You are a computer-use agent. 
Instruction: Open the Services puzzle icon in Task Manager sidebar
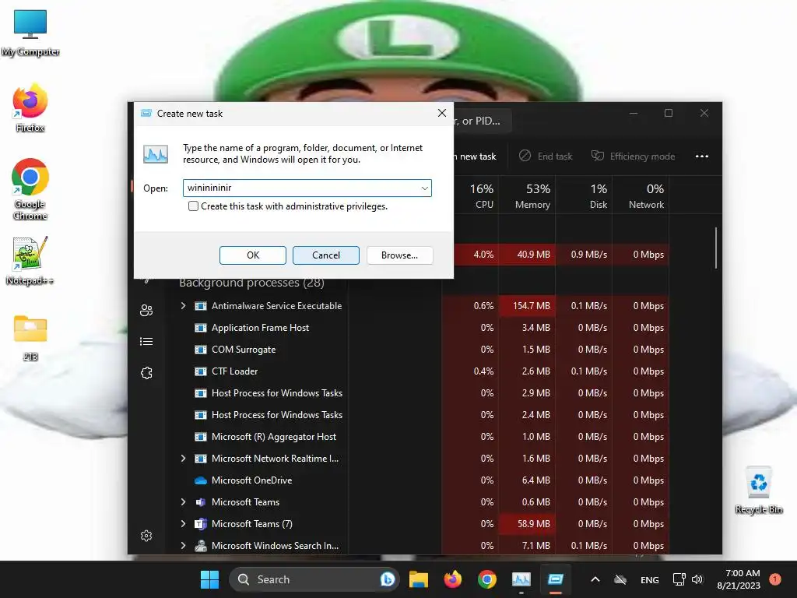coord(146,373)
